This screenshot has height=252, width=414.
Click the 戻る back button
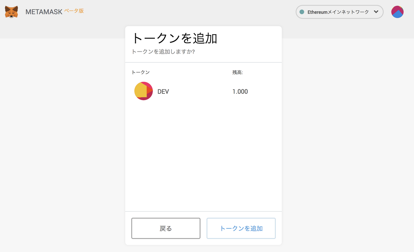coord(166,228)
